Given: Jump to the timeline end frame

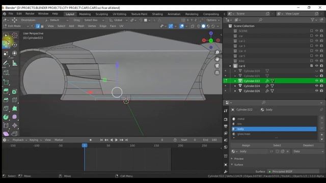Looking at the screenshot, I should (126, 140).
